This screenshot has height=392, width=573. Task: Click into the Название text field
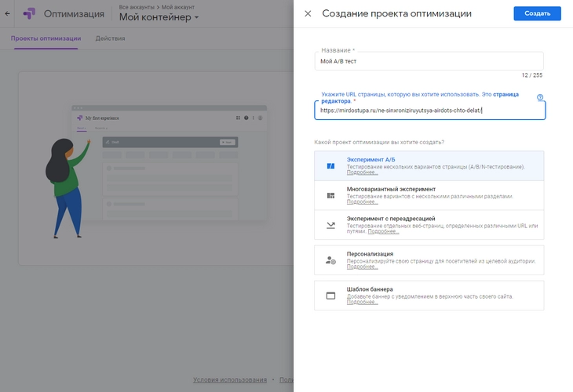pos(429,60)
